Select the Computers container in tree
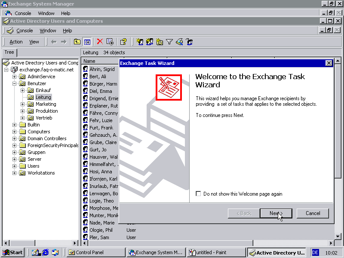Screen dimensions: 344x258 (39, 132)
